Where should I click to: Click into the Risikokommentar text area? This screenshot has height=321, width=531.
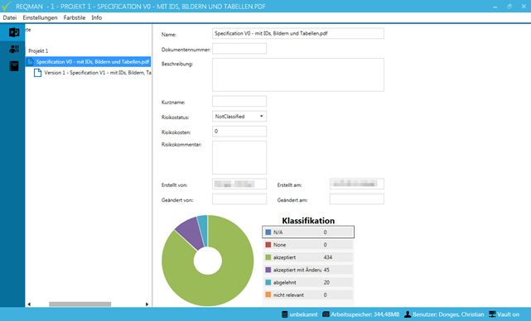(x=239, y=158)
